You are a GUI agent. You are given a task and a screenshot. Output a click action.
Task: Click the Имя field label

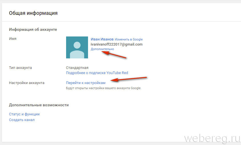click(x=13, y=38)
